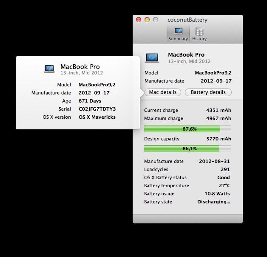
Task: Open the Summary tab
Action: tap(178, 34)
